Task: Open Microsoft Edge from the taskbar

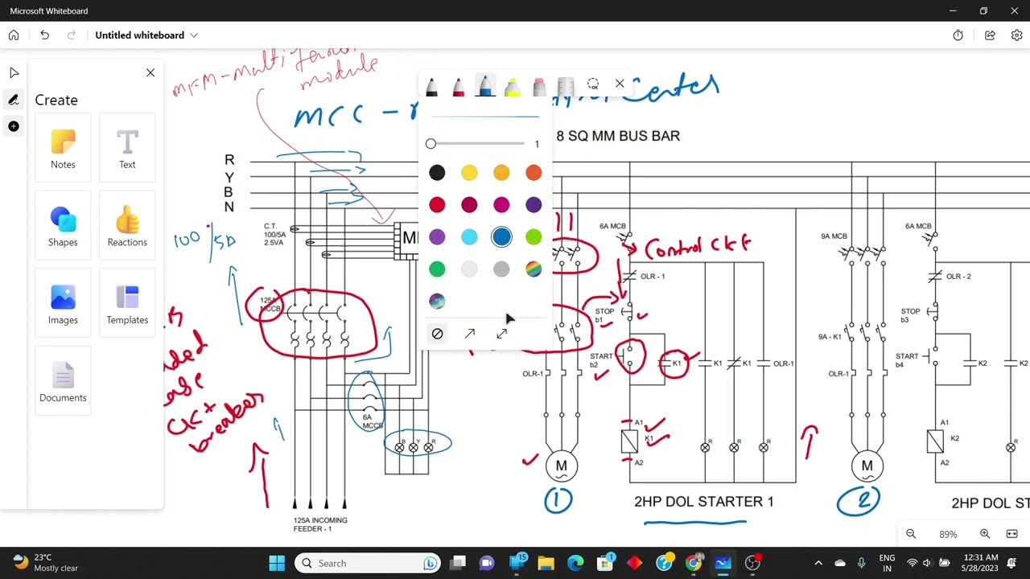Action: [x=575, y=563]
